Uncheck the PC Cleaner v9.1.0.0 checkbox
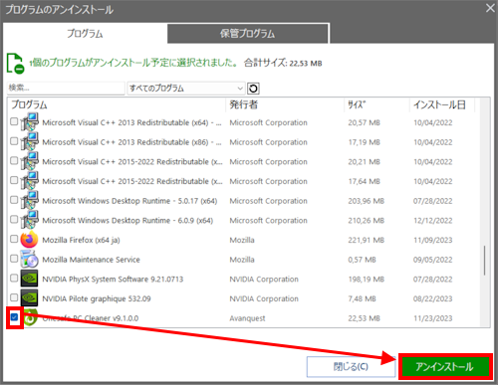 point(14,317)
